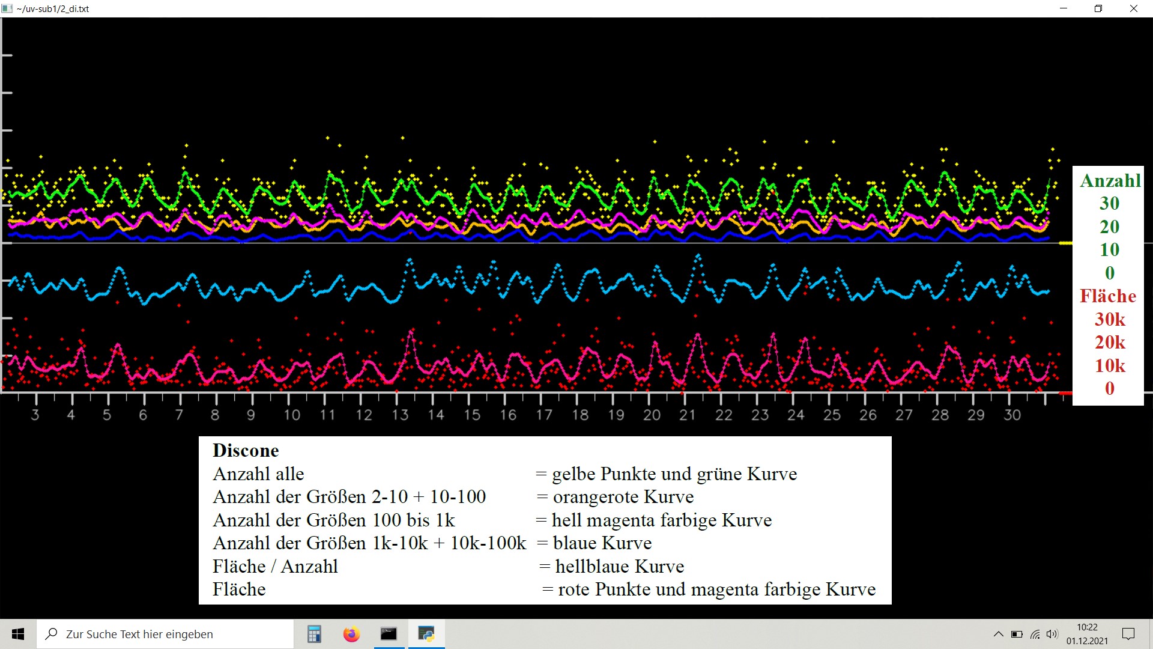Image resolution: width=1153 pixels, height=649 pixels.
Task: Click x-axis label '3'
Action: pos(35,415)
